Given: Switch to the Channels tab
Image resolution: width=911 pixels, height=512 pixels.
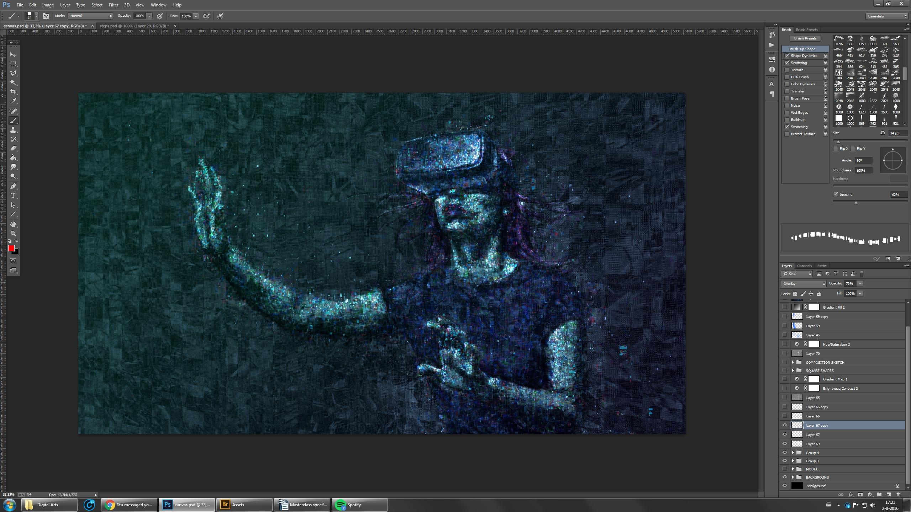Looking at the screenshot, I should 804,266.
